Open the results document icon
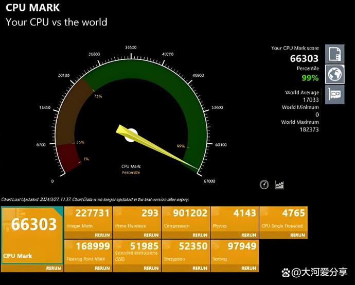The image size is (355, 285). click(x=335, y=54)
